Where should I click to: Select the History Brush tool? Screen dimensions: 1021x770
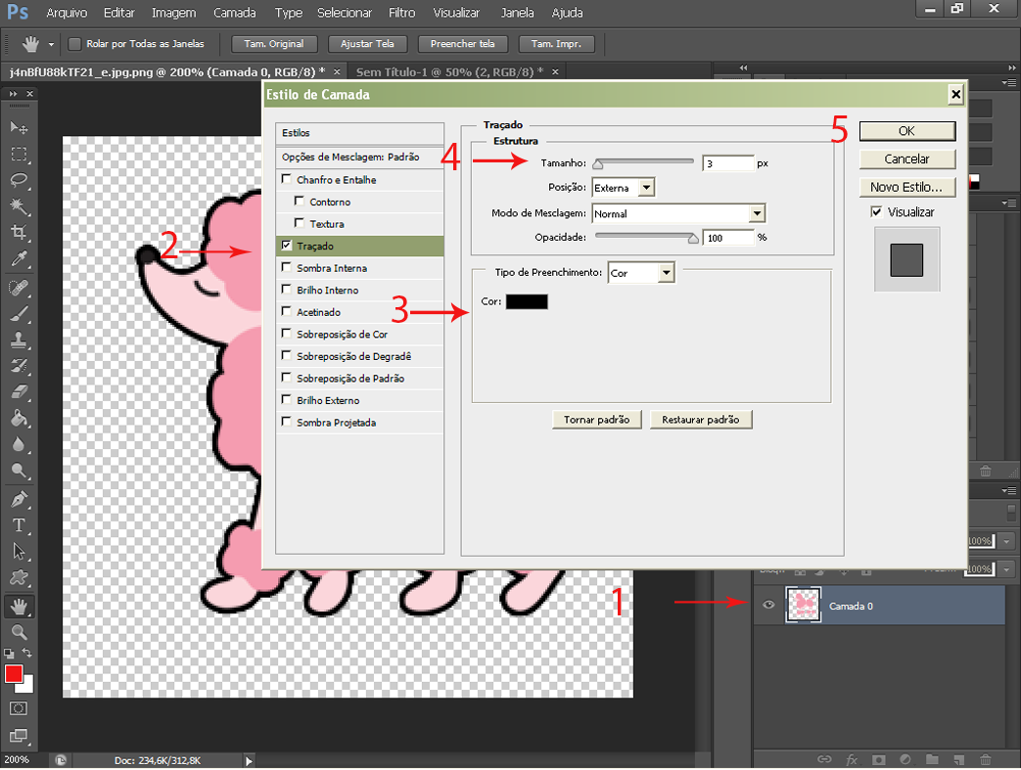pyautogui.click(x=19, y=366)
